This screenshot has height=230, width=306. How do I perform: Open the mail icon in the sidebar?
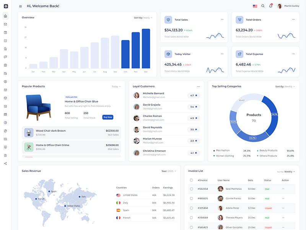(x=5, y=24)
